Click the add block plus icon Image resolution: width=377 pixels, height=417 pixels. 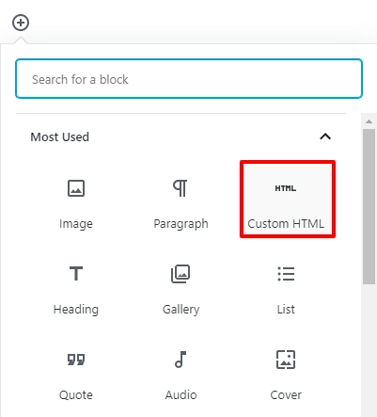tap(21, 23)
